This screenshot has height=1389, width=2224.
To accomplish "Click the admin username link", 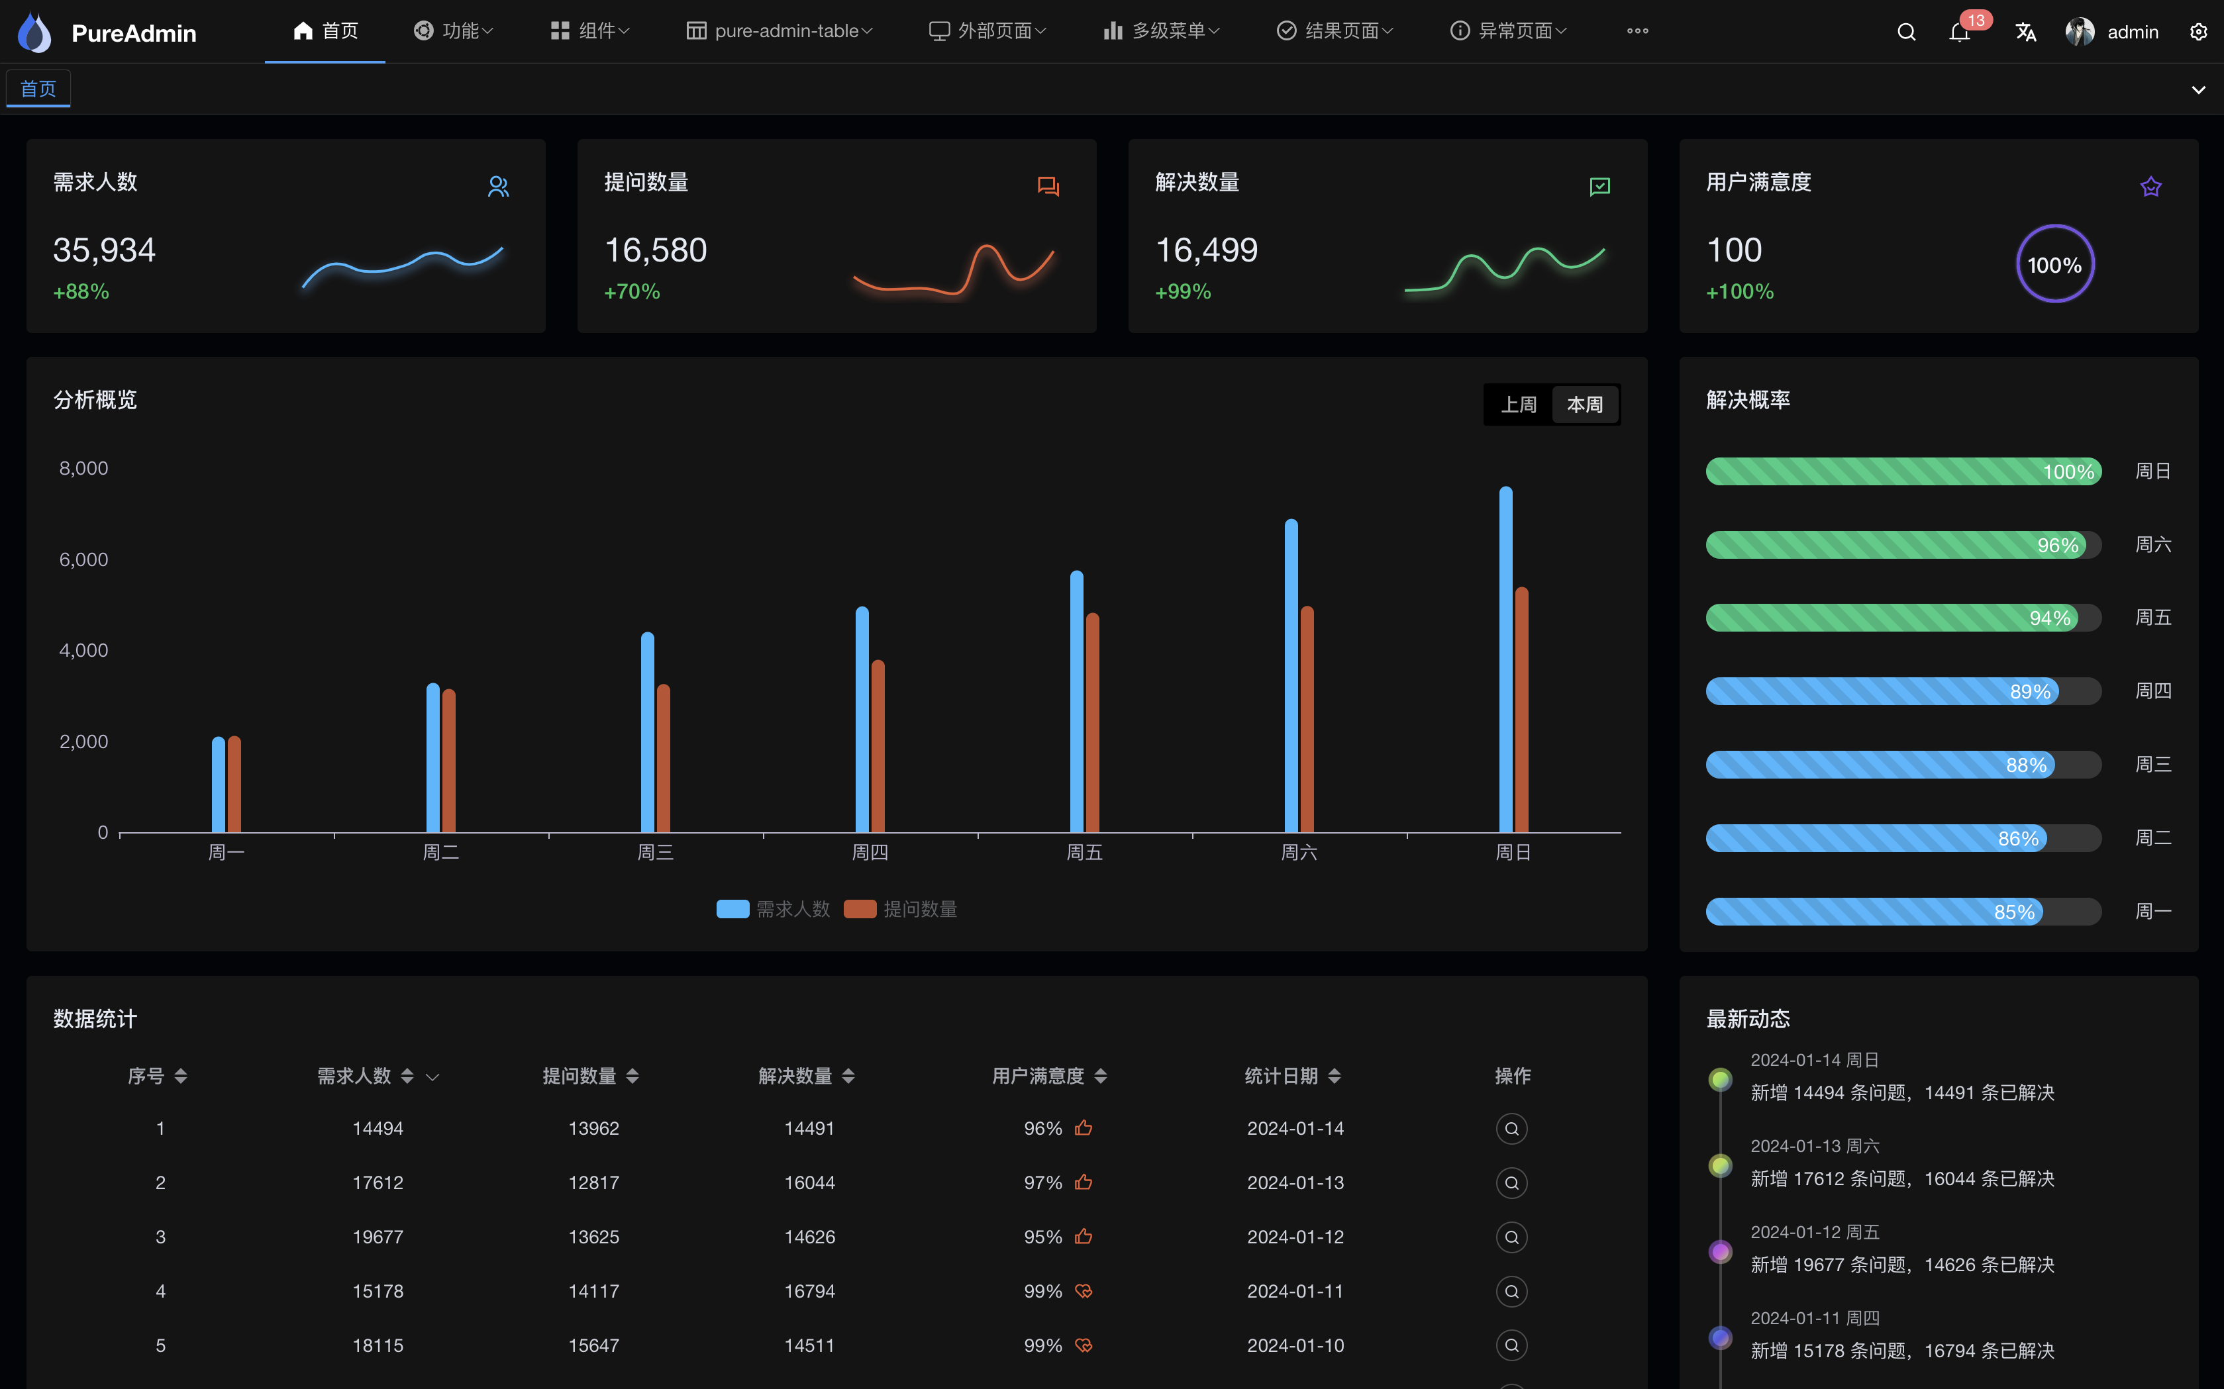I will tap(2134, 31).
